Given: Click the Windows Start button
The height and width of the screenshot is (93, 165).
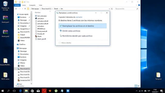Looking at the screenshot, I should click(x=3, y=91).
